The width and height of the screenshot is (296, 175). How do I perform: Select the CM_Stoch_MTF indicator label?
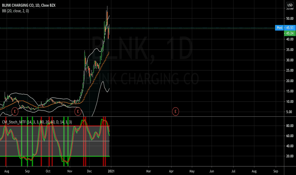coord(37,122)
